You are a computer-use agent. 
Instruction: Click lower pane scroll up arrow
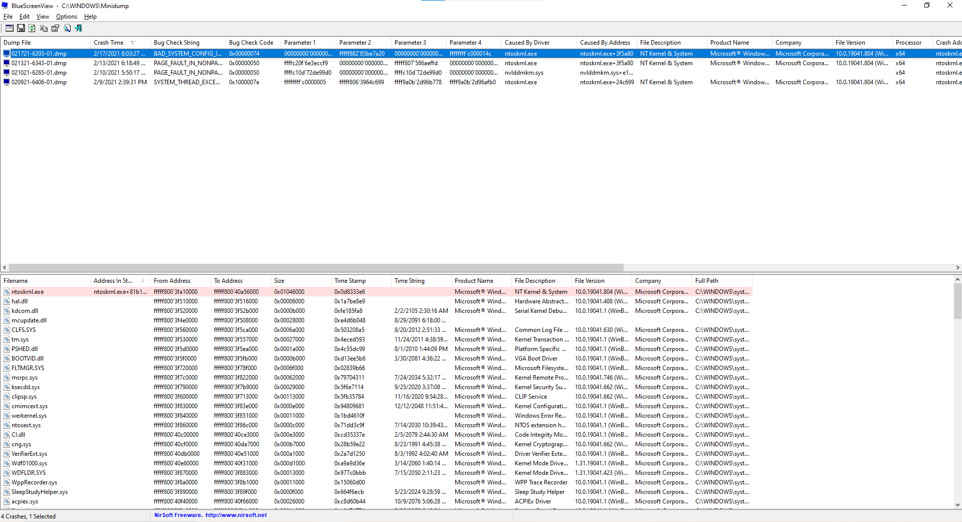click(957, 279)
